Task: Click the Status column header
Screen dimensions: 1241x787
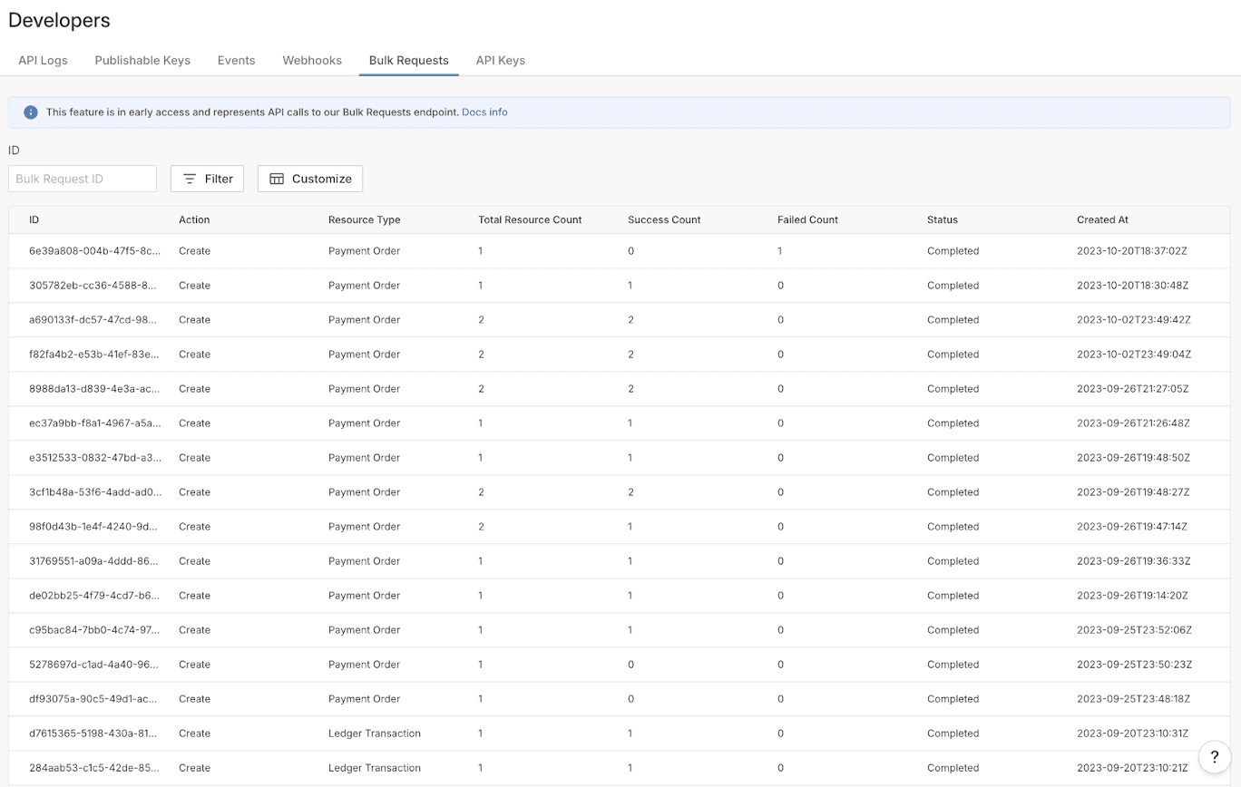Action: [x=942, y=219]
